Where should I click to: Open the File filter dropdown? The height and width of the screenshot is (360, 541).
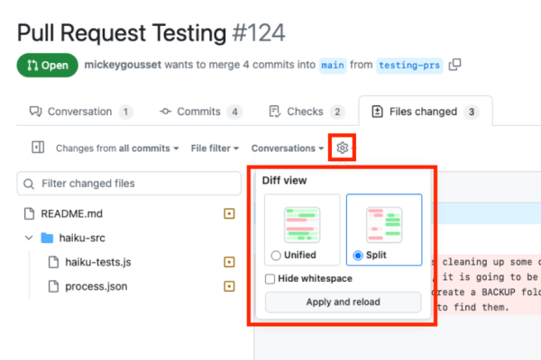pyautogui.click(x=215, y=148)
